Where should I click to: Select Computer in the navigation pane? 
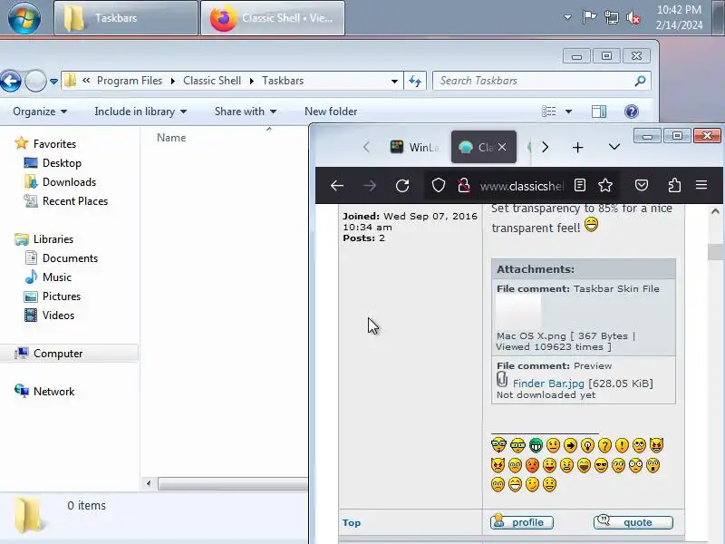58,354
